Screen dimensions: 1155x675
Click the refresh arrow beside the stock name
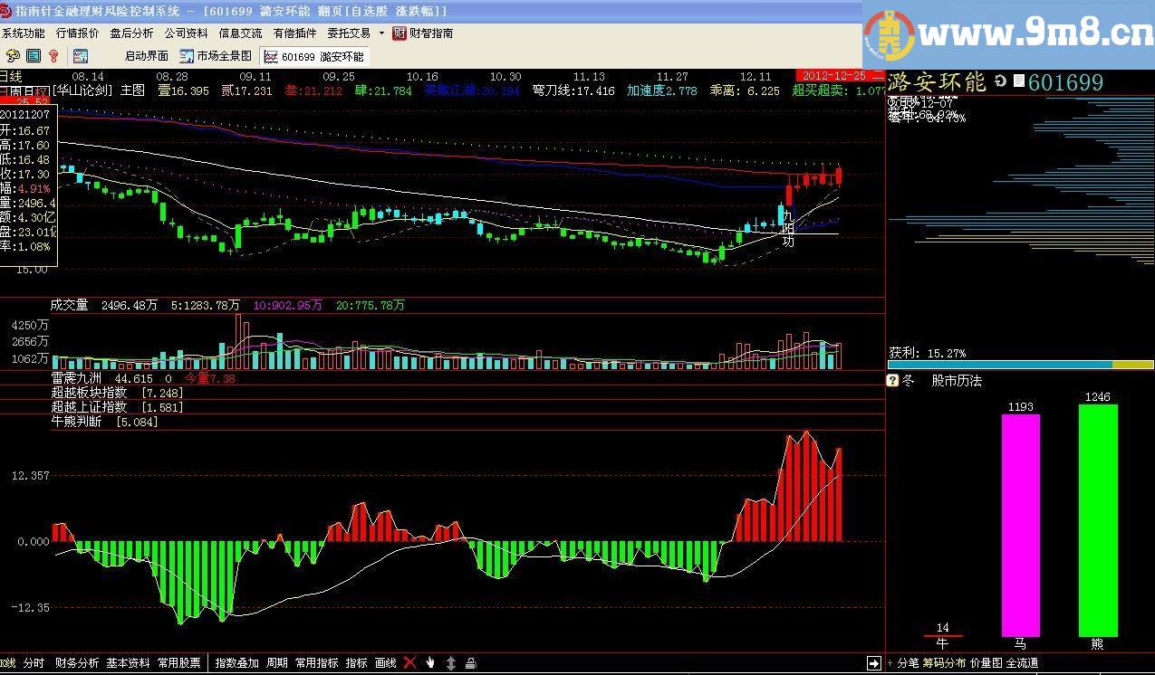point(1000,81)
